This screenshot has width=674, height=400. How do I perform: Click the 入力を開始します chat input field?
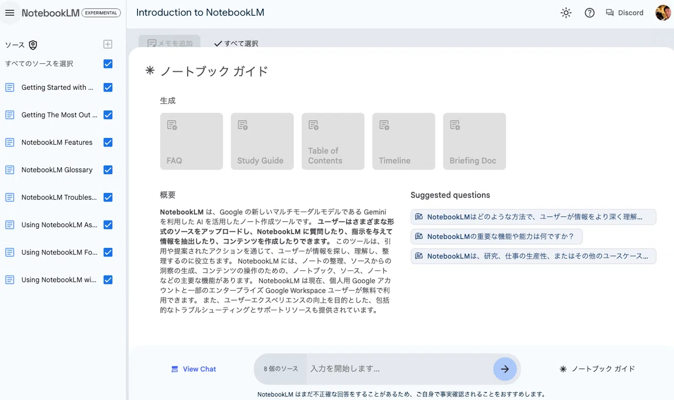click(x=400, y=369)
